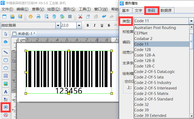The image size is (194, 119).
Task: Click the Print icon
Action: [x=38, y=16]
